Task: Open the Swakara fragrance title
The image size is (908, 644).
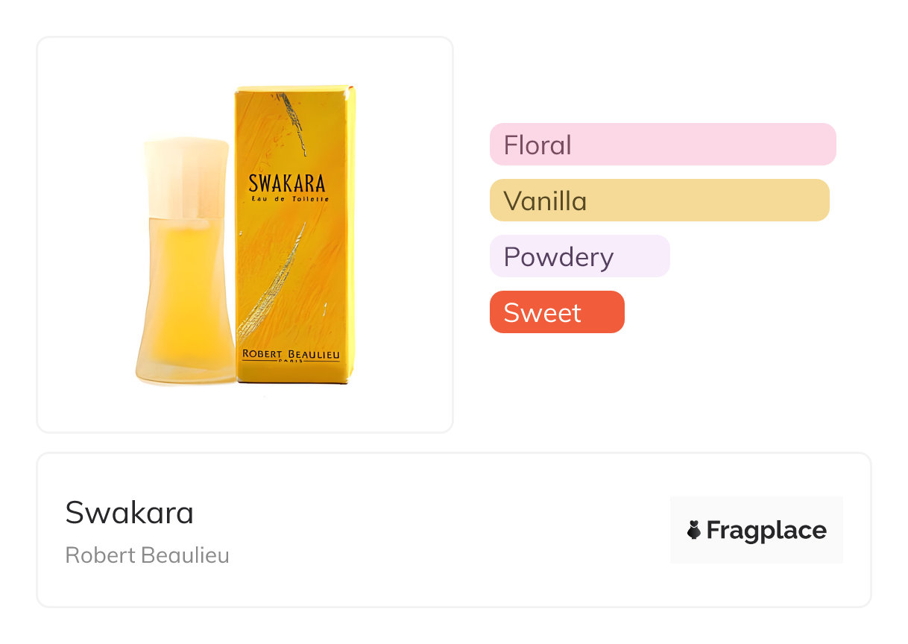Action: (x=130, y=513)
